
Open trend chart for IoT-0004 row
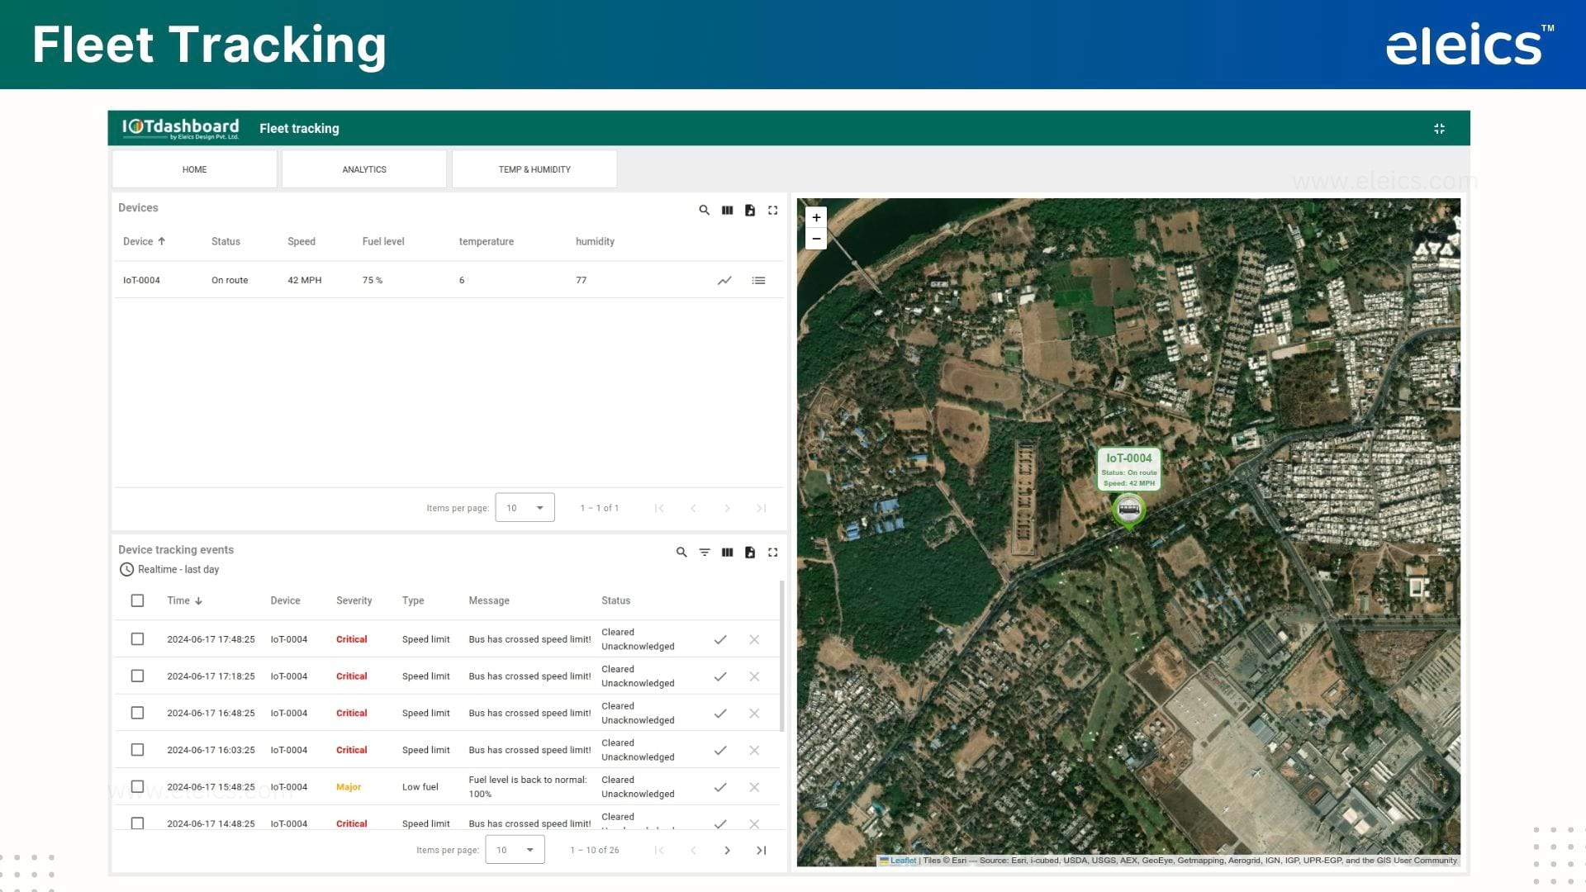click(x=724, y=281)
